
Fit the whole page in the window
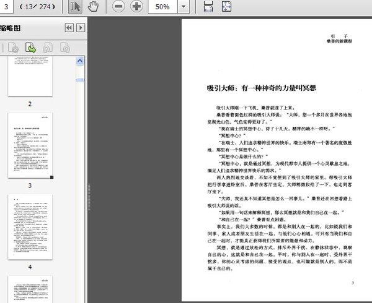click(x=226, y=6)
